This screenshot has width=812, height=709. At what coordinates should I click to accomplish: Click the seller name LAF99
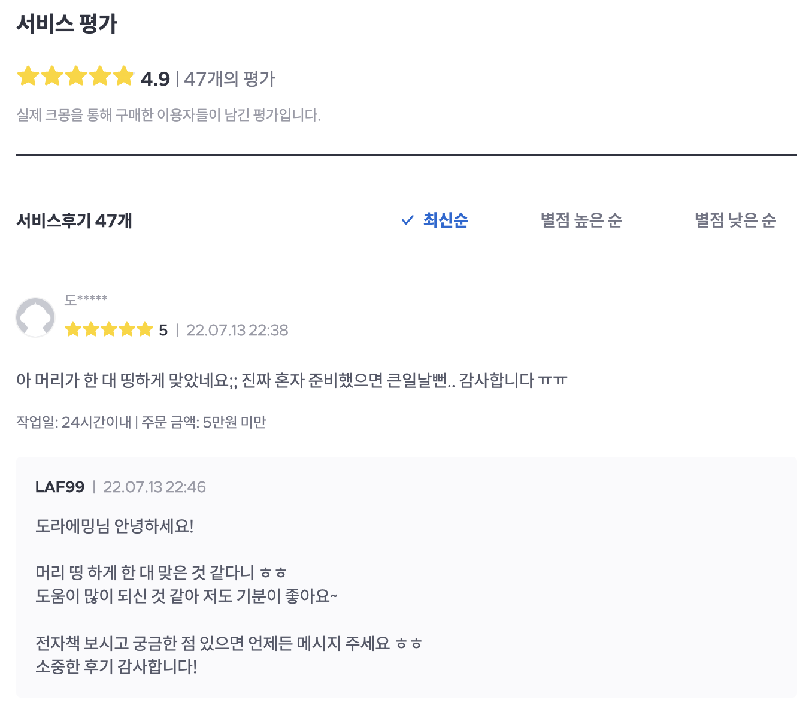(59, 487)
